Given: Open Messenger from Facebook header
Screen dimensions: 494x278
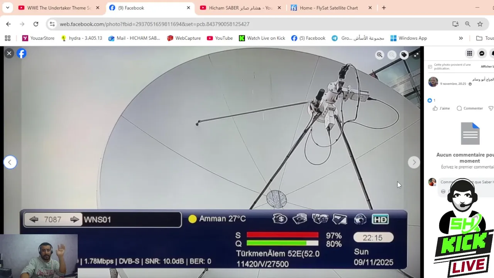Looking at the screenshot, I should tap(482, 53).
